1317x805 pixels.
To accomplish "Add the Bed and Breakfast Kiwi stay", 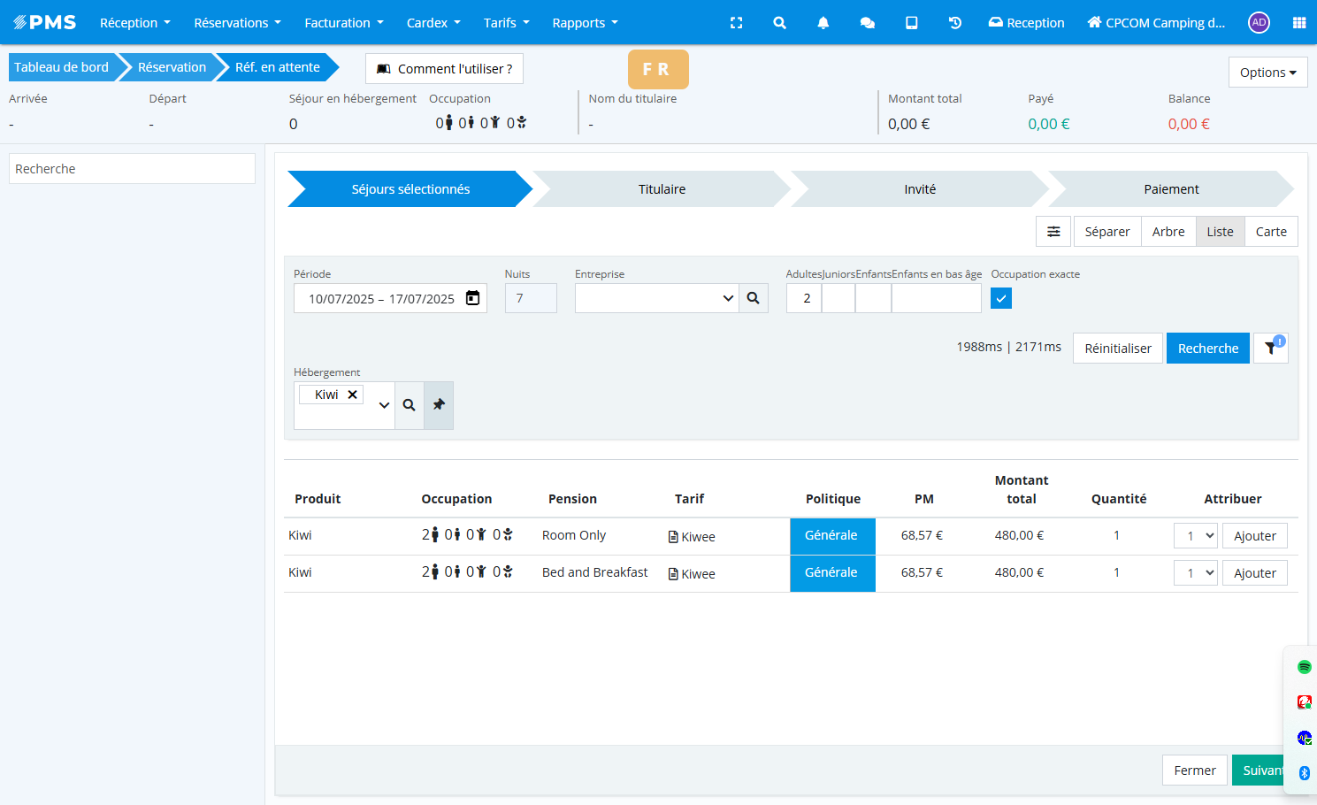I will click(1254, 573).
